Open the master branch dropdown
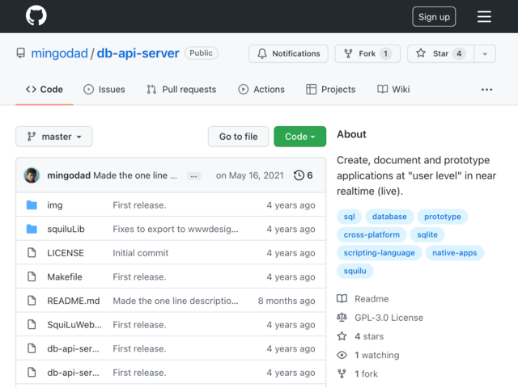Screen dimensions: 518x388 point(54,137)
